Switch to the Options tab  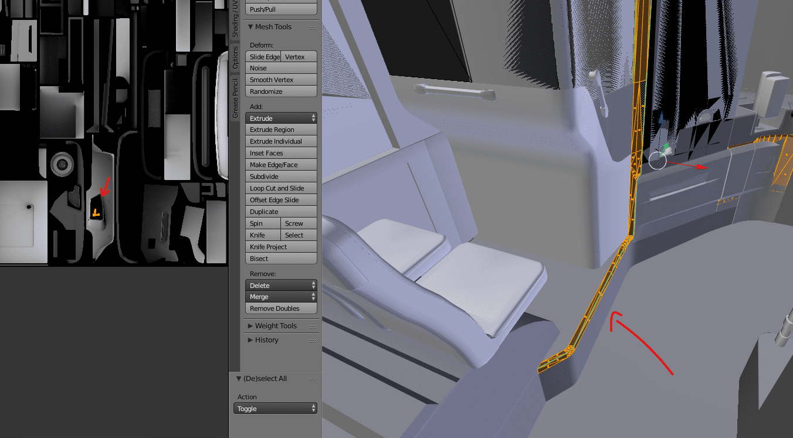click(235, 58)
